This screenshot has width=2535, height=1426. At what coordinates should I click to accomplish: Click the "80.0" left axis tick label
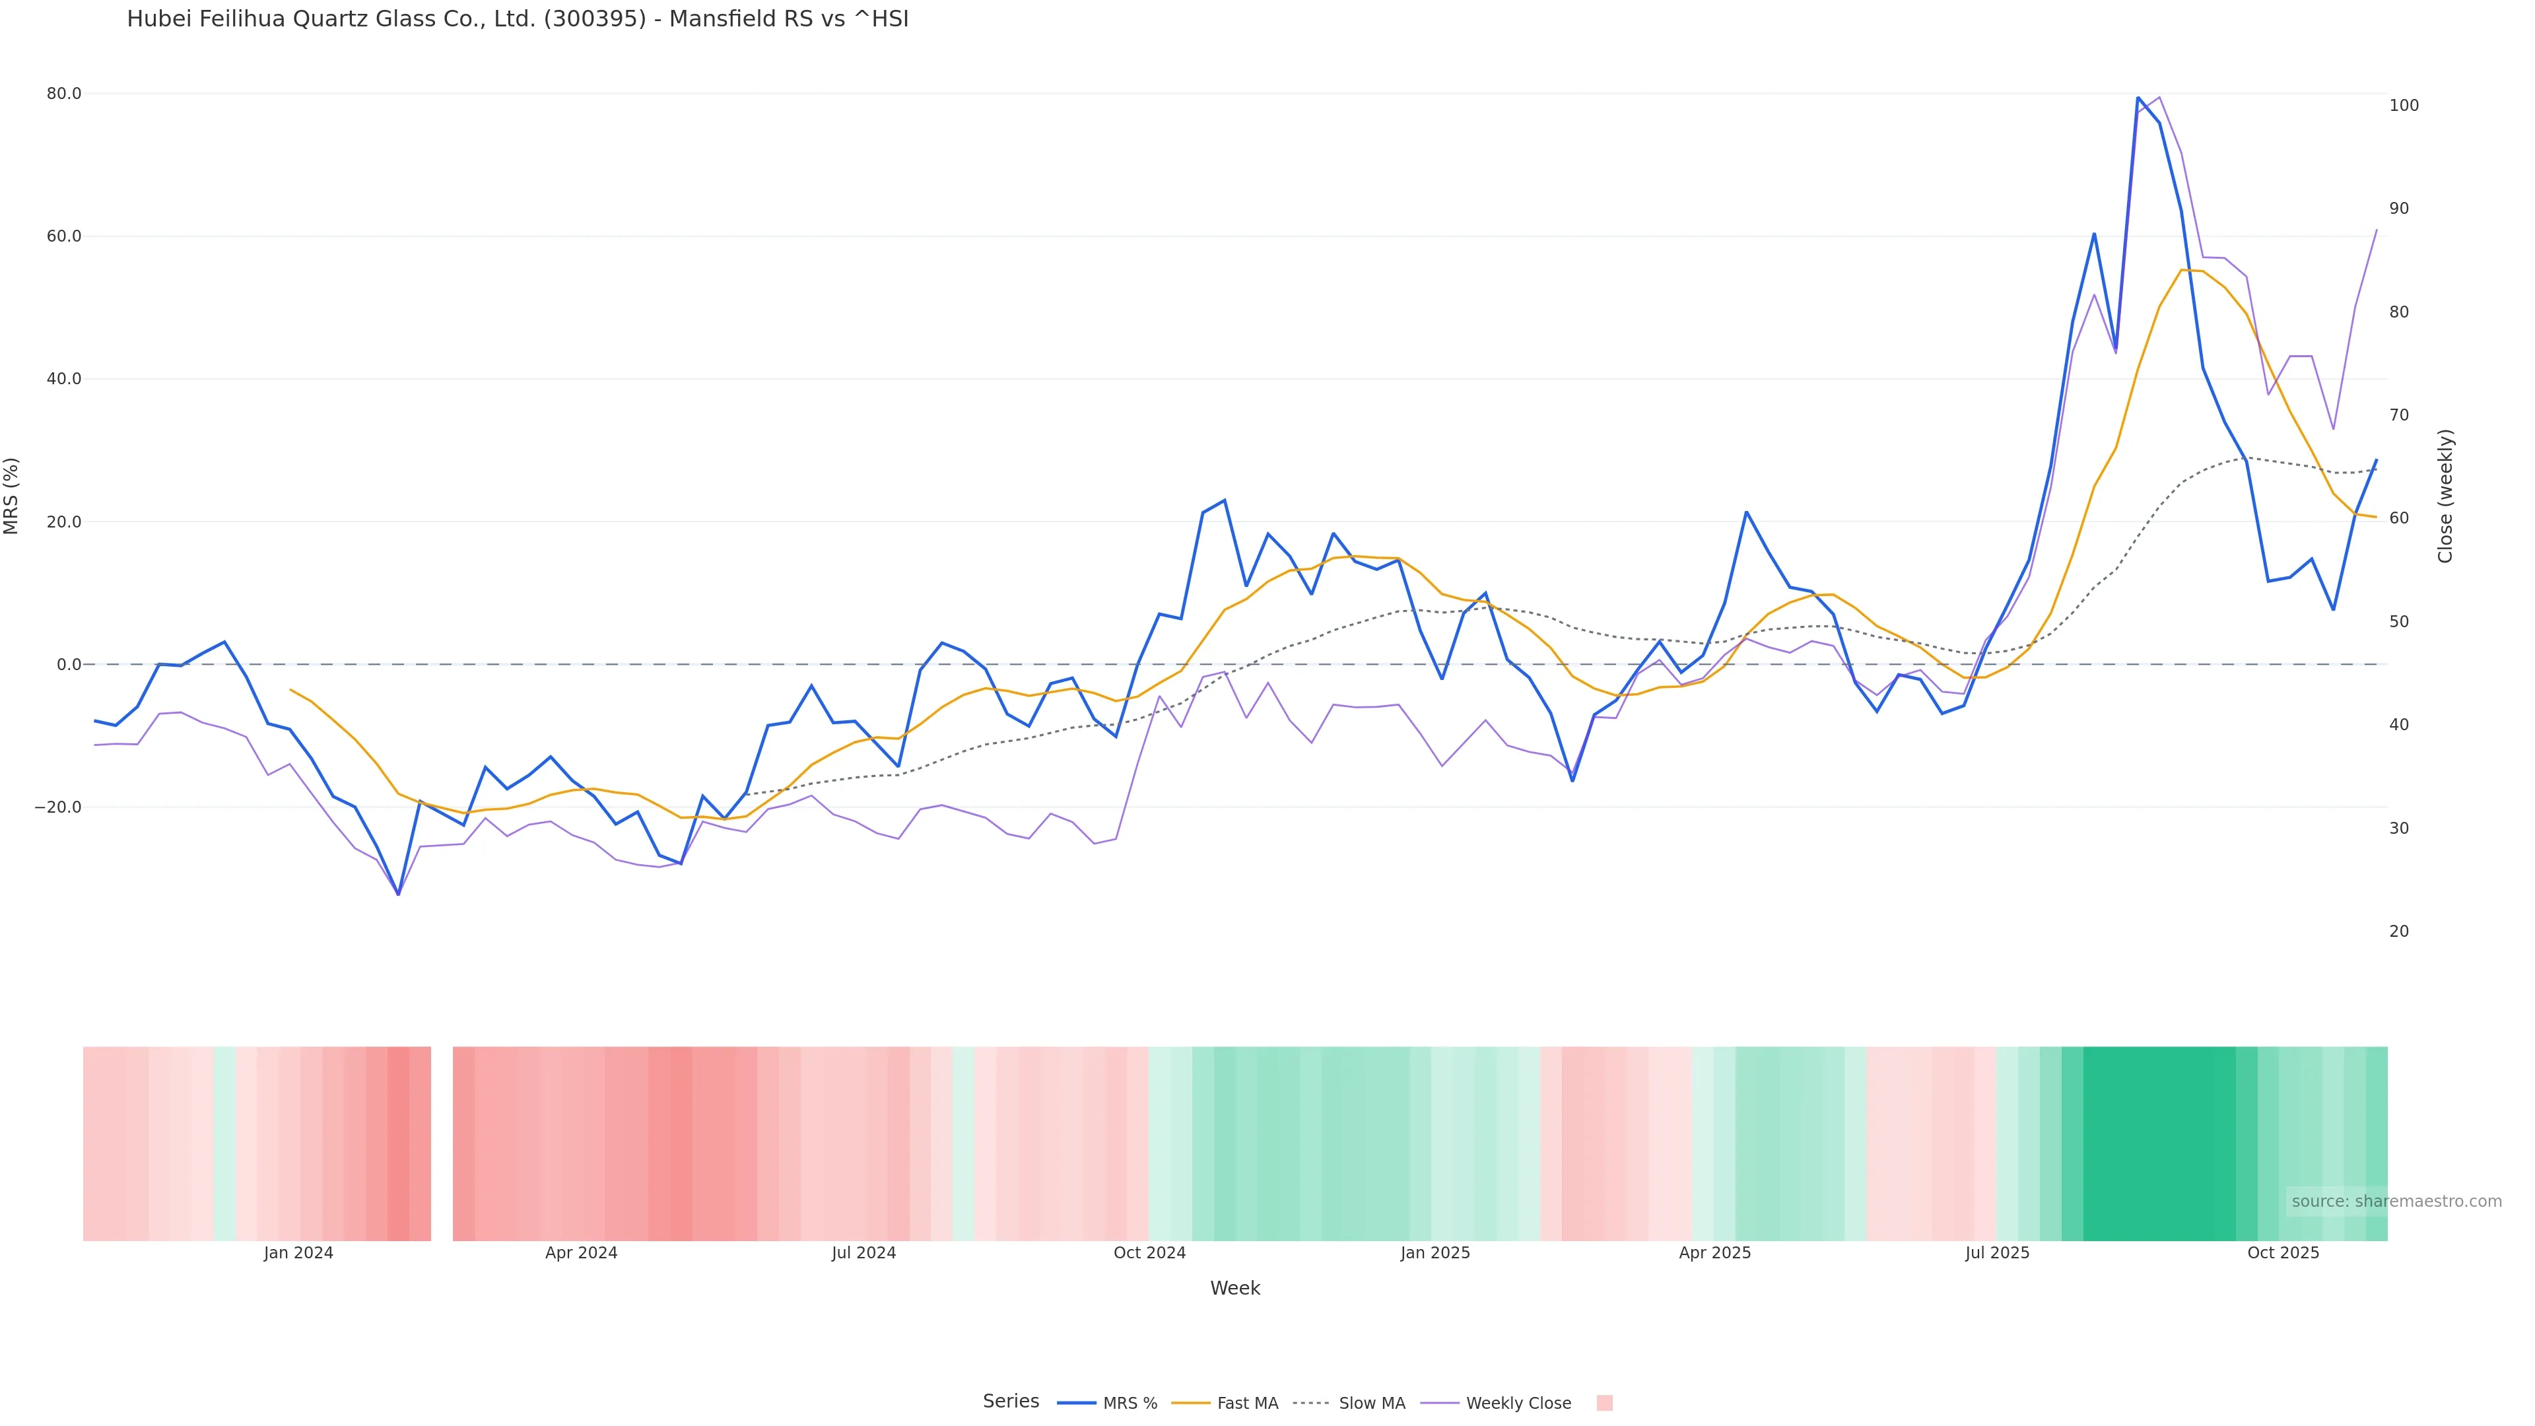click(64, 94)
